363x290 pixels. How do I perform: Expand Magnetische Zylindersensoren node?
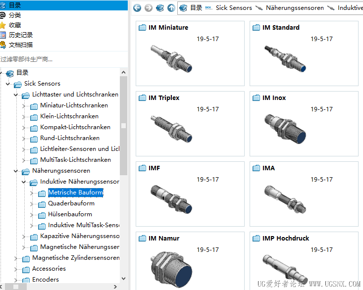coord(16,258)
